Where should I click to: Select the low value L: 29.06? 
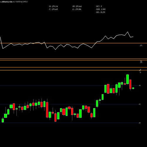pyautogui.click(x=77, y=9)
